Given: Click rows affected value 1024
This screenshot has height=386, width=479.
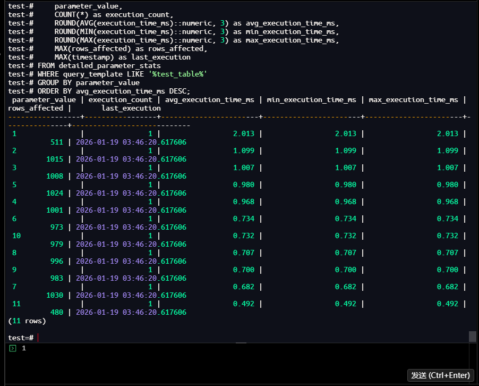Looking at the screenshot, I should pyautogui.click(x=55, y=194).
